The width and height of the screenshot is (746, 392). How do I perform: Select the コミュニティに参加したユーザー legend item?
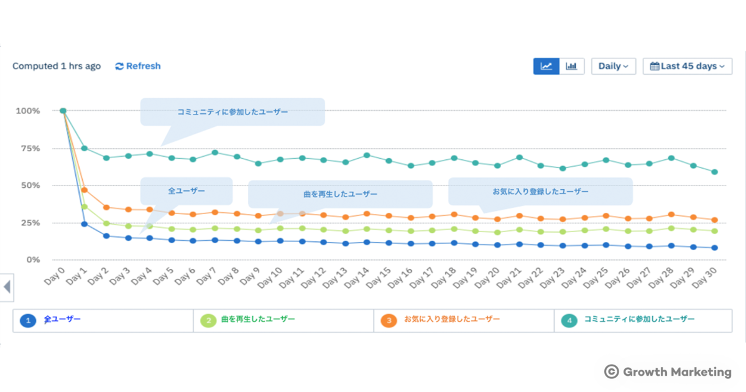(x=639, y=319)
